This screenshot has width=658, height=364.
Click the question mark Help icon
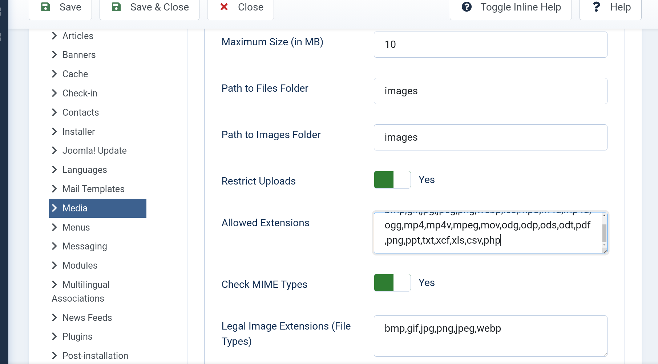pyautogui.click(x=596, y=7)
